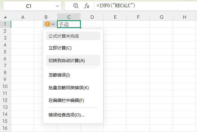This screenshot has width=197, height=132.
Task: Select row 10 header
Action: click(x=5, y=86)
